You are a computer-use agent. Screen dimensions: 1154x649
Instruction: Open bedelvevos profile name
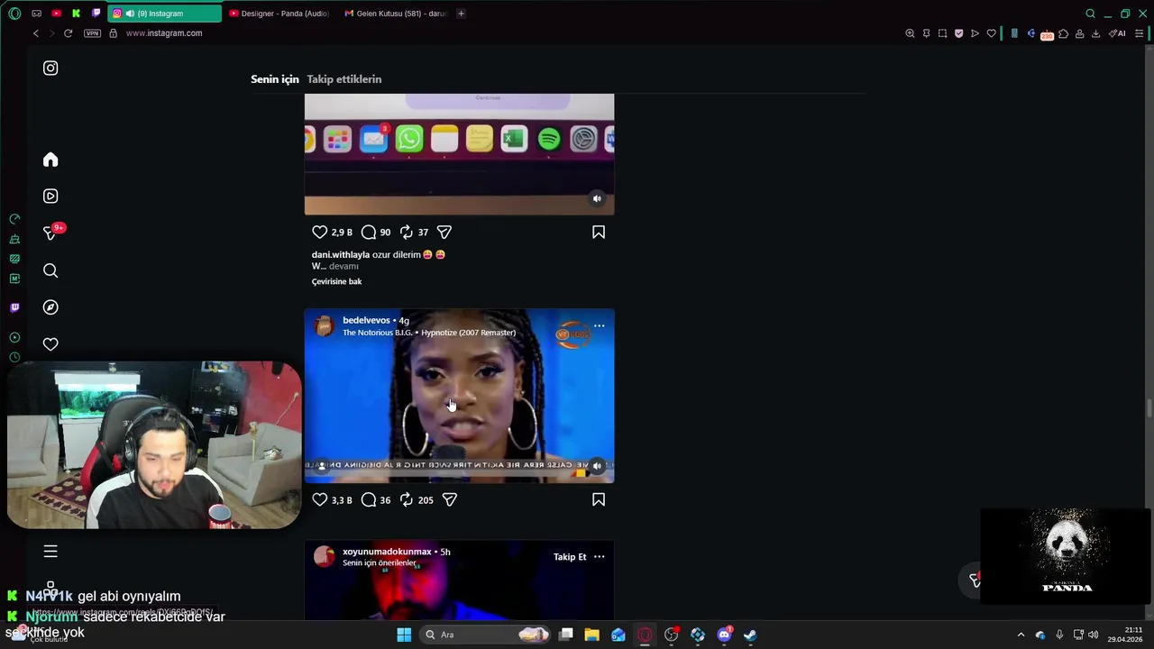click(x=366, y=320)
